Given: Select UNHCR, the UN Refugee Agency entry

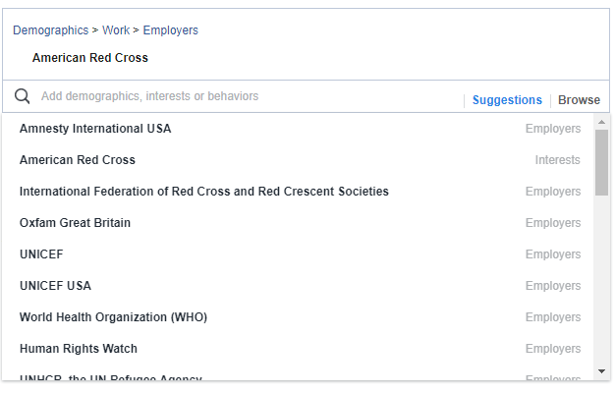Looking at the screenshot, I should pos(300,376).
